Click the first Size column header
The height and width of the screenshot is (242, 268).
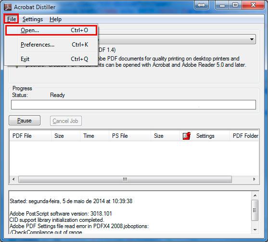[65, 136]
